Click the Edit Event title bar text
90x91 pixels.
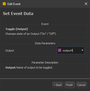pos(14,4)
